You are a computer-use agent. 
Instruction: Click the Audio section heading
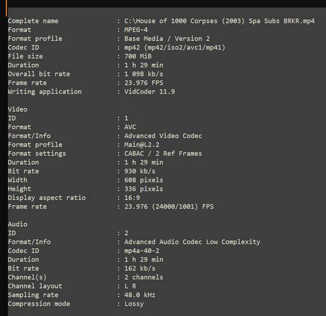click(x=18, y=224)
